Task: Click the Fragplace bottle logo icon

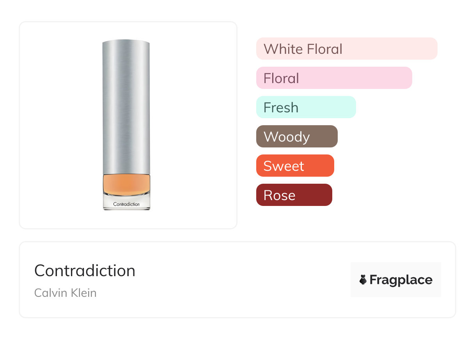Action: tap(363, 280)
